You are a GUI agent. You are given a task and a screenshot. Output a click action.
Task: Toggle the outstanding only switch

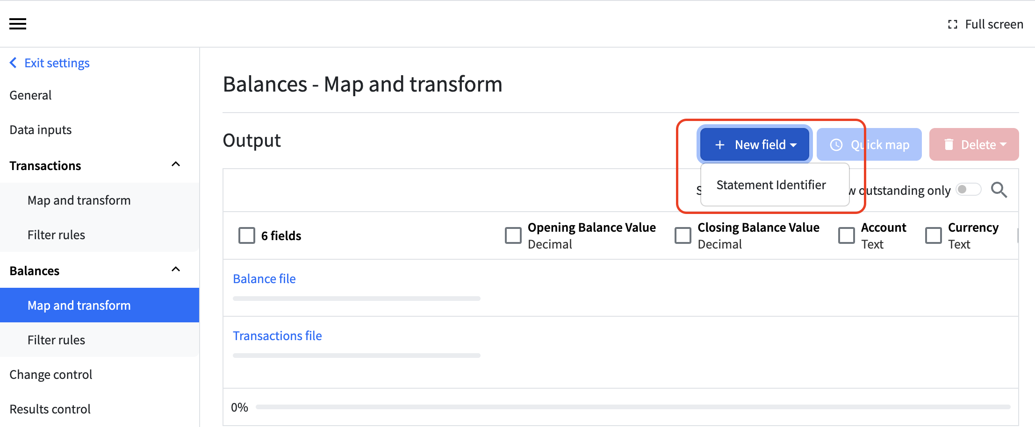coord(968,190)
